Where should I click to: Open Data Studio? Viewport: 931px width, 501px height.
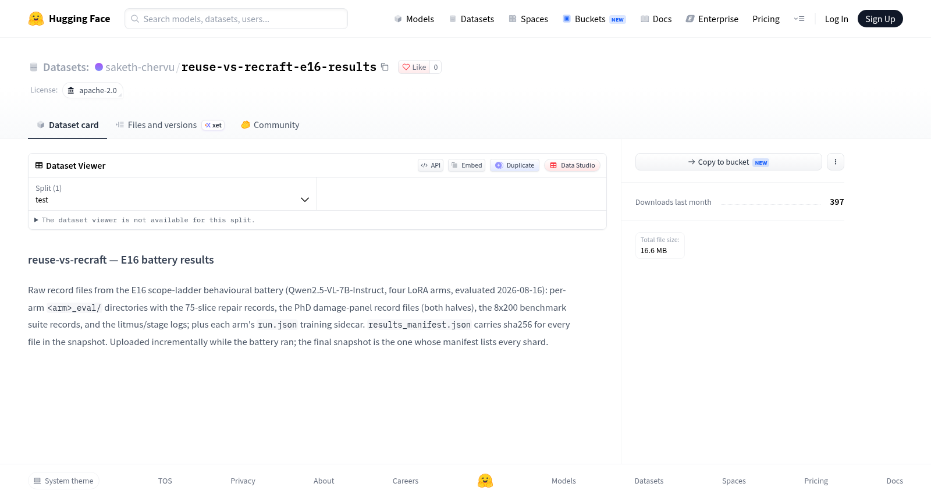coord(572,165)
